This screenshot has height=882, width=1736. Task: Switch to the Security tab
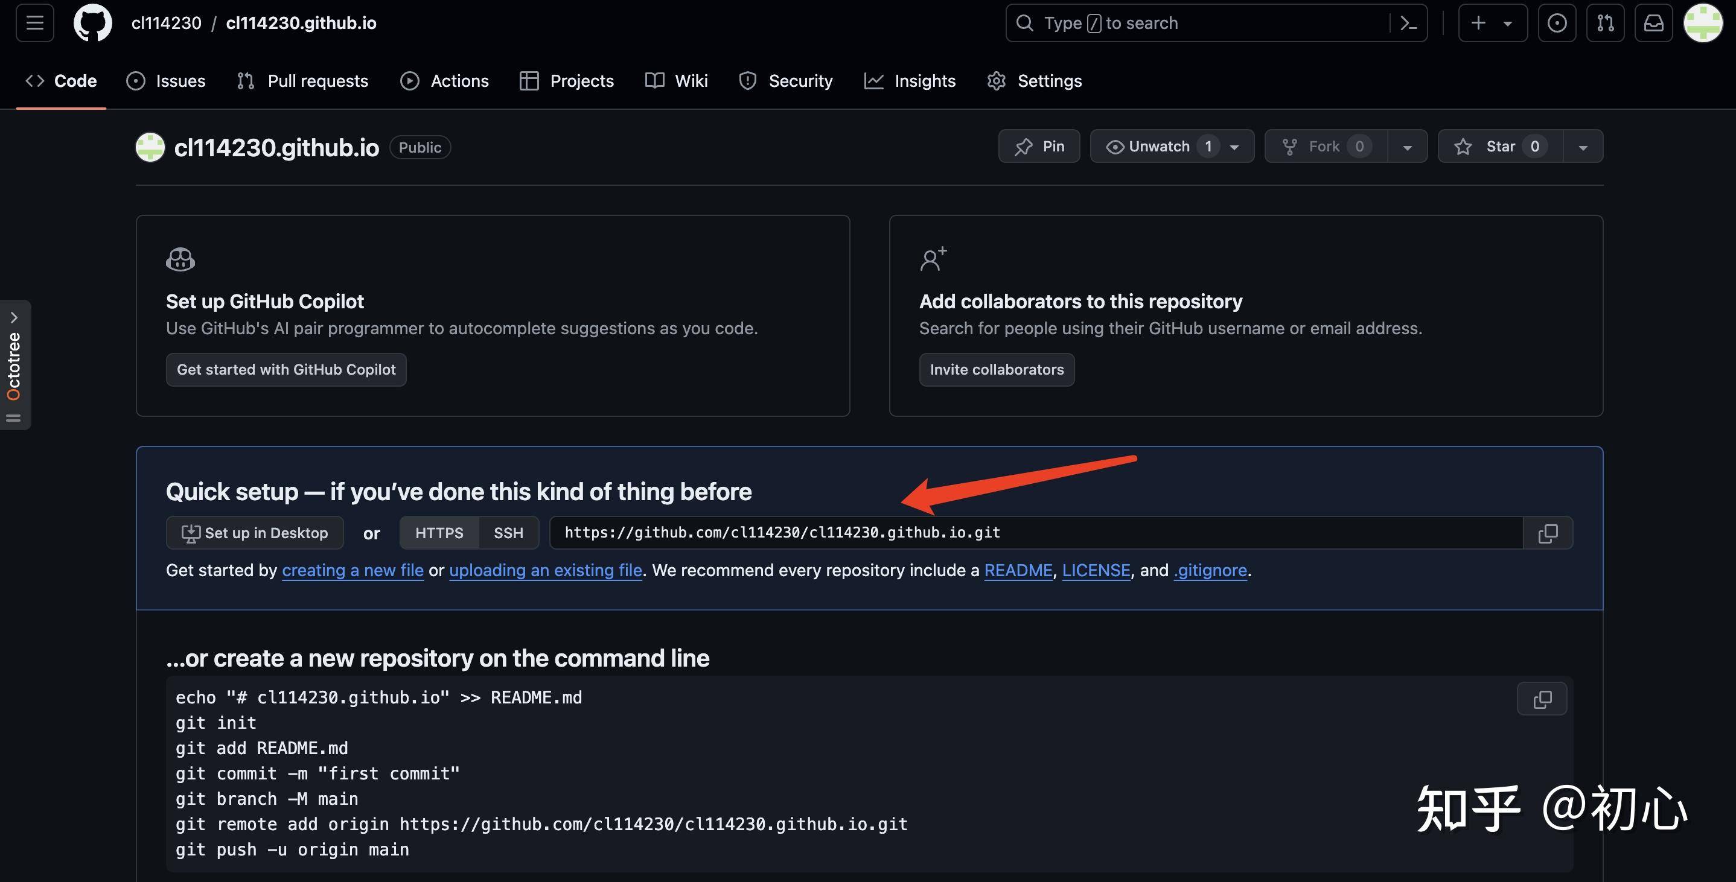[786, 81]
